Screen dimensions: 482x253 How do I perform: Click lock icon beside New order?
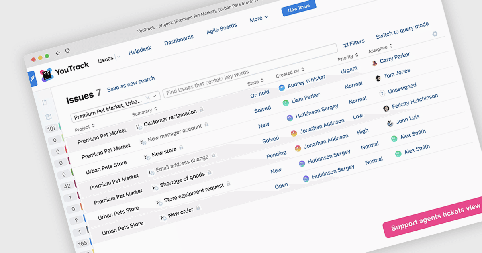198,208
